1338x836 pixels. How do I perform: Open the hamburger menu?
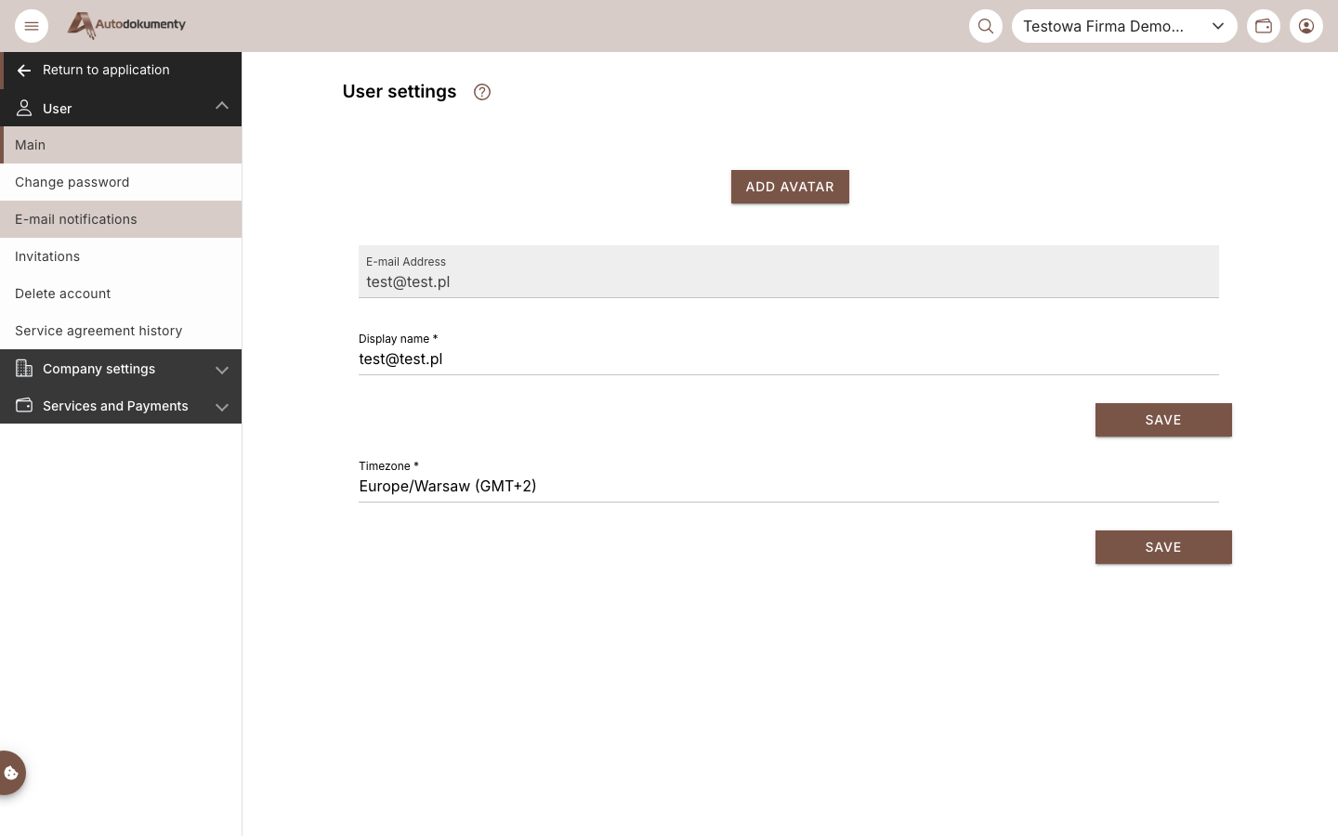click(x=32, y=26)
